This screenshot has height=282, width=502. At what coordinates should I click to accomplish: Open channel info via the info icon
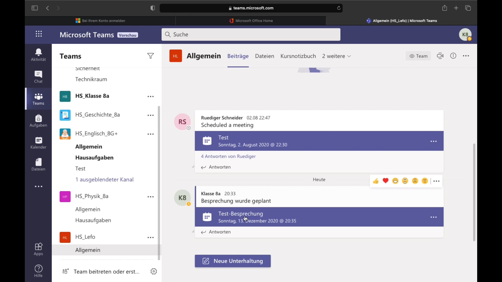pyautogui.click(x=453, y=56)
